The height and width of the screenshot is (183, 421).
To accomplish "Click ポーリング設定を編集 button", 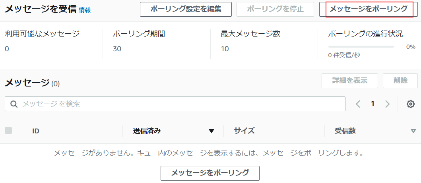I will 186,9.
